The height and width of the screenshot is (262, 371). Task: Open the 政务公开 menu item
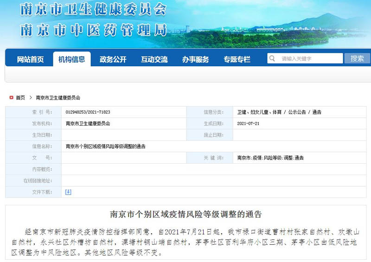113,59
